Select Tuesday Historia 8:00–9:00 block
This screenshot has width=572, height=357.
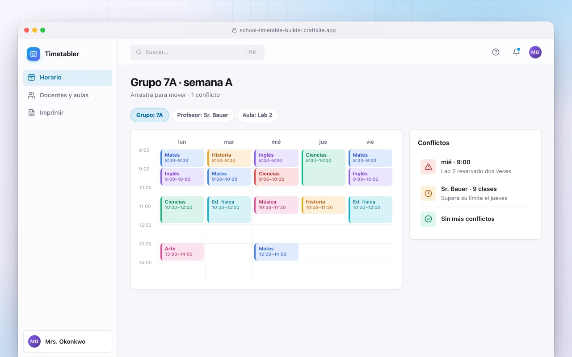pyautogui.click(x=229, y=158)
